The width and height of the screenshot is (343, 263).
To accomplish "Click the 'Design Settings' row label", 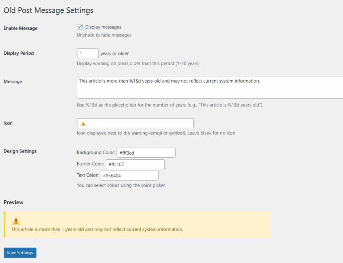I will [20, 151].
